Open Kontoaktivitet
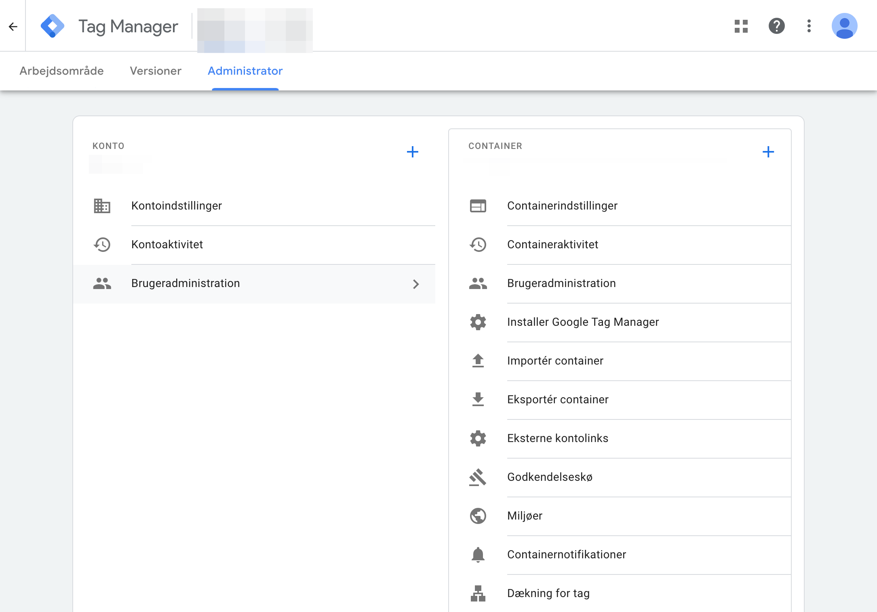 (x=254, y=245)
